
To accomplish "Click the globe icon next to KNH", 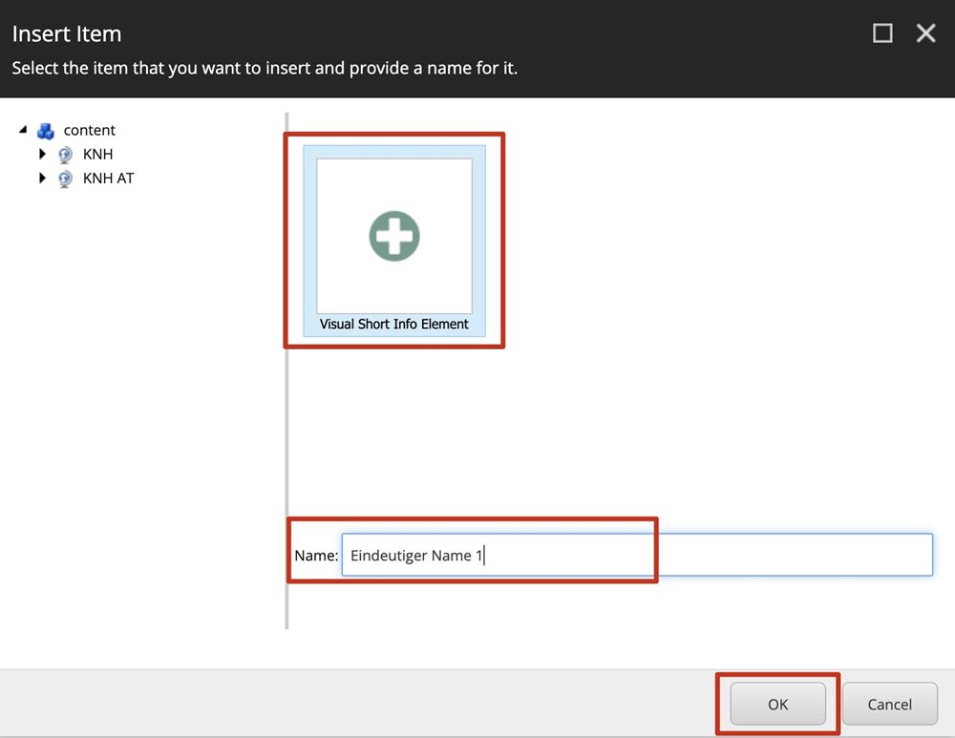I will pyautogui.click(x=65, y=155).
